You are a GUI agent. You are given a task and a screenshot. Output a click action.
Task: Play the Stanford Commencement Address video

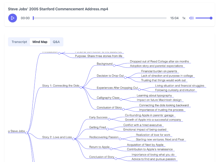(12, 18)
